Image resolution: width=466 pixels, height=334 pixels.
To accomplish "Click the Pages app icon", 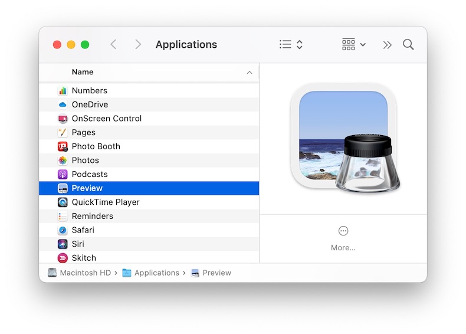I will click(63, 132).
